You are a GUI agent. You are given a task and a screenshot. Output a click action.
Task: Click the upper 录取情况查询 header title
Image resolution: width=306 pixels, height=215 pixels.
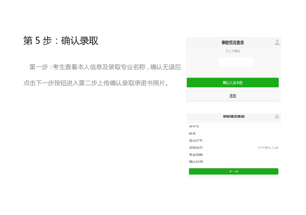(x=232, y=43)
